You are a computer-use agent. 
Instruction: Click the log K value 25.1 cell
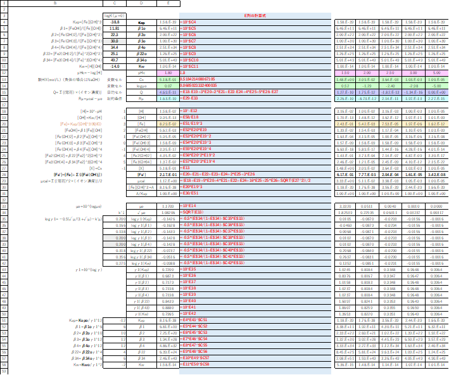[x=115, y=54]
